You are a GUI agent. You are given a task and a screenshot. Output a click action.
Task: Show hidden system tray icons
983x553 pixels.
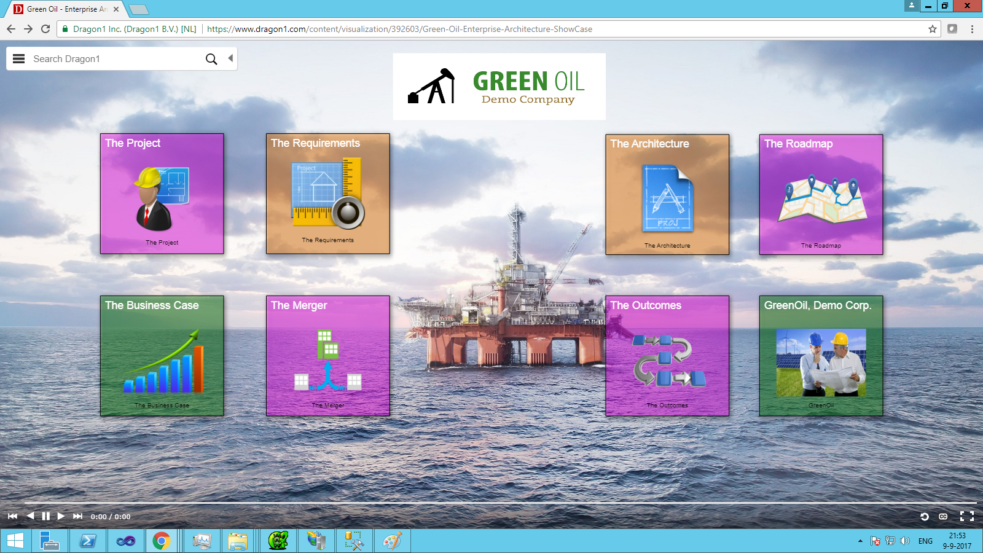point(860,541)
